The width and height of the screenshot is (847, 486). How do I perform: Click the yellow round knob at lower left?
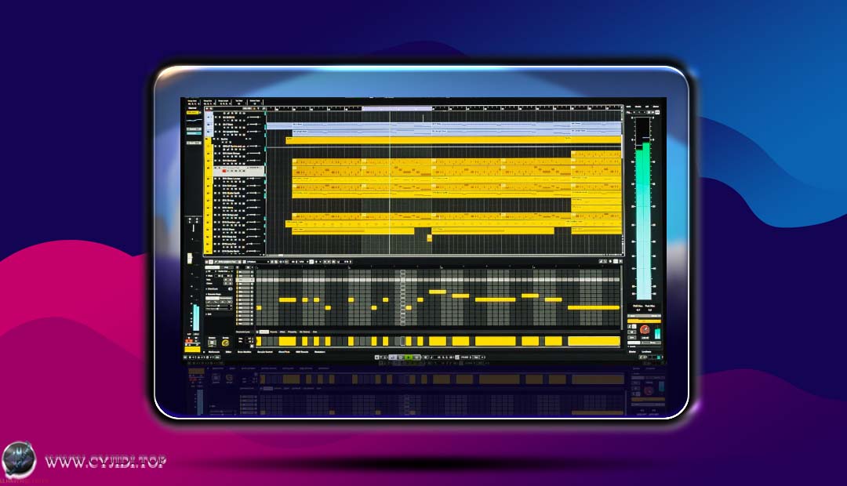225,342
